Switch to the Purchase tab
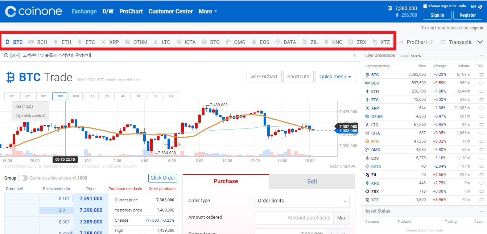This screenshot has width=487, height=234. 226,181
